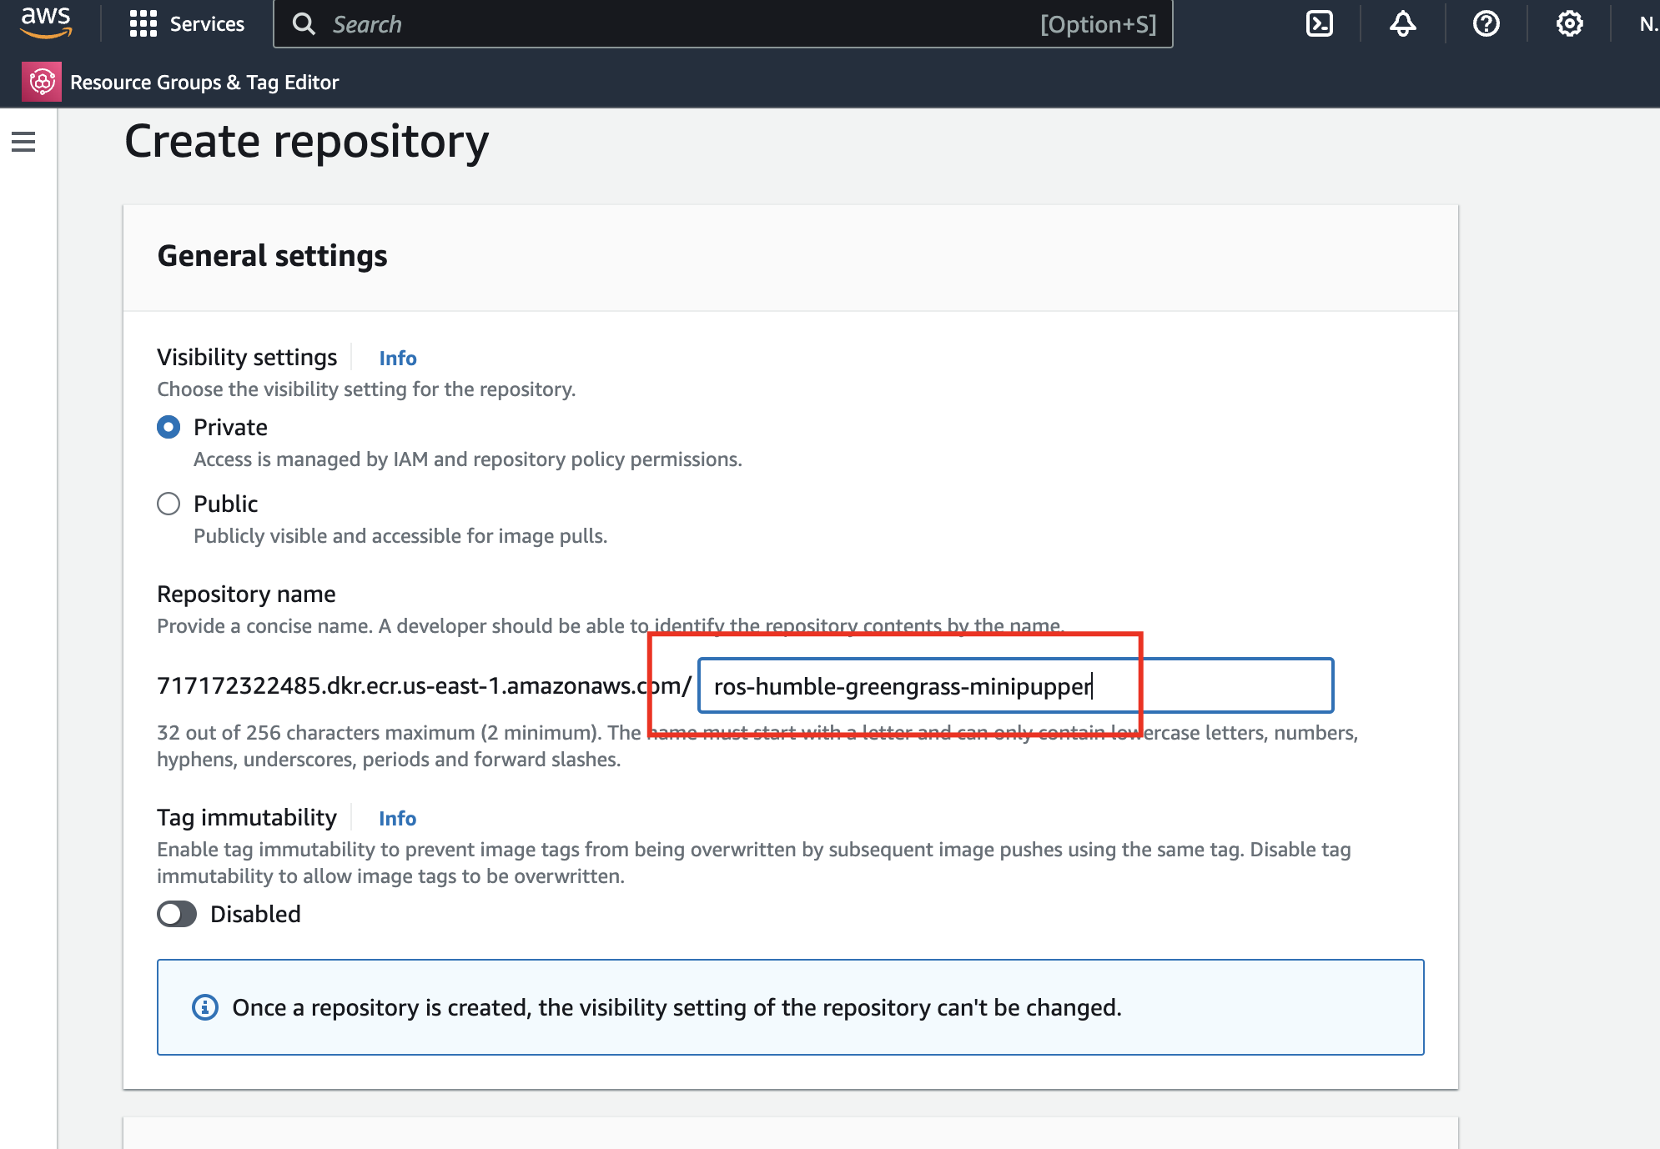
Task: Open the Resource Groups & Tag Editor shortcut
Action: 204,82
